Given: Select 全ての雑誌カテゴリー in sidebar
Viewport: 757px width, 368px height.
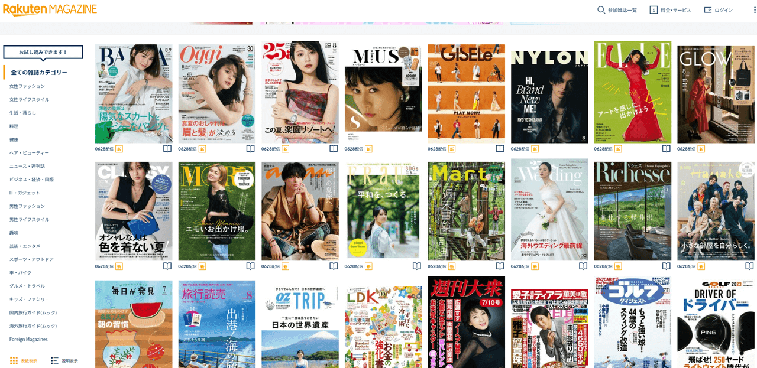Looking at the screenshot, I should coord(39,73).
